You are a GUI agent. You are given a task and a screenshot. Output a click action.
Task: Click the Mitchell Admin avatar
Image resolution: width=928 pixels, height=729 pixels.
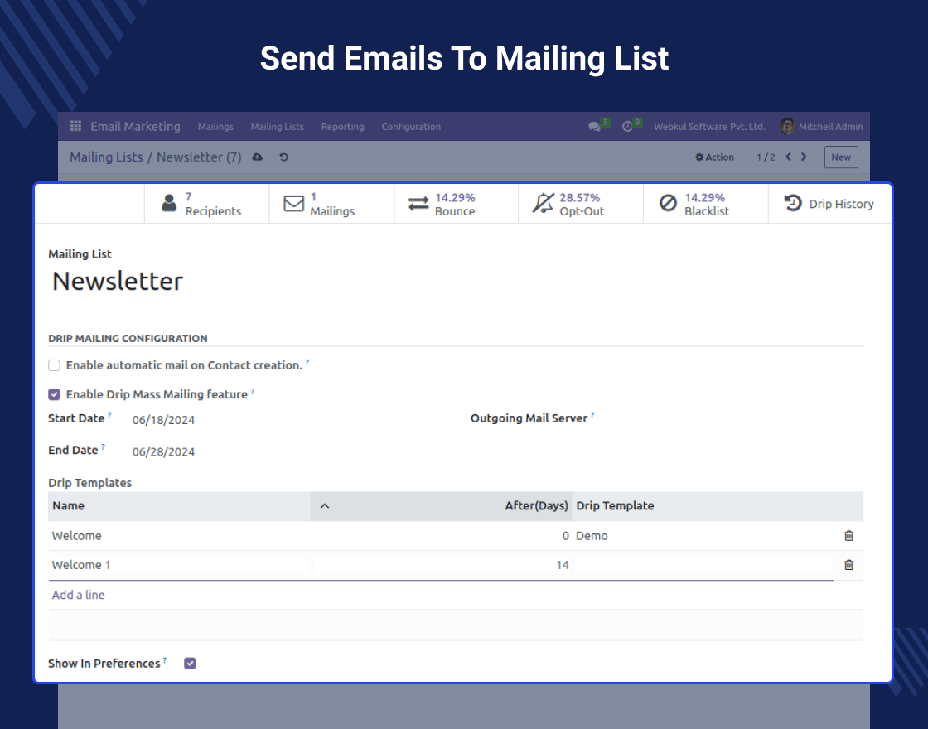(x=787, y=126)
